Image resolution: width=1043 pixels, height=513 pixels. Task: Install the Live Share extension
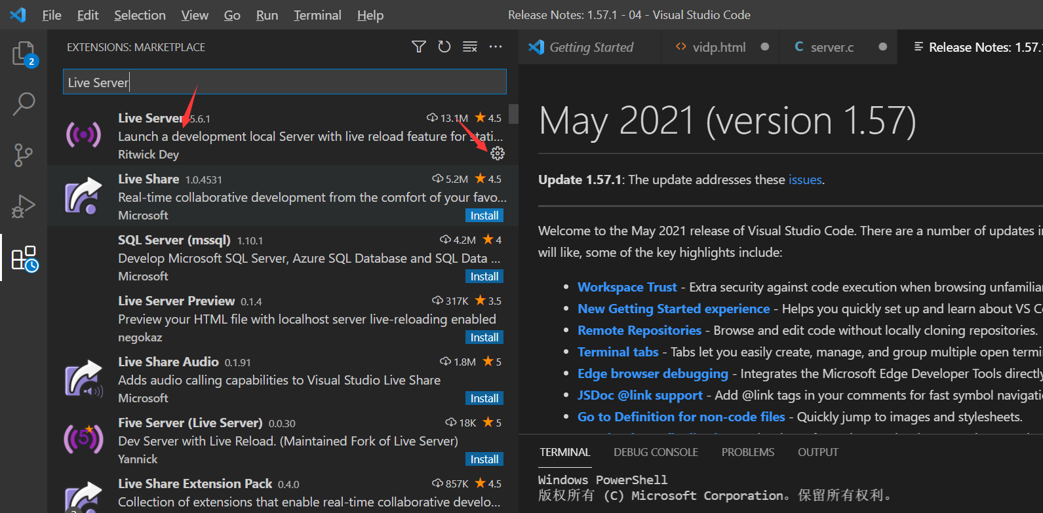[484, 216]
